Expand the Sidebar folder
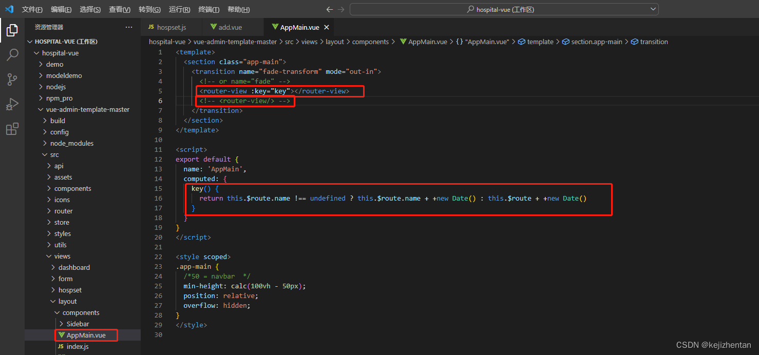 click(83, 324)
